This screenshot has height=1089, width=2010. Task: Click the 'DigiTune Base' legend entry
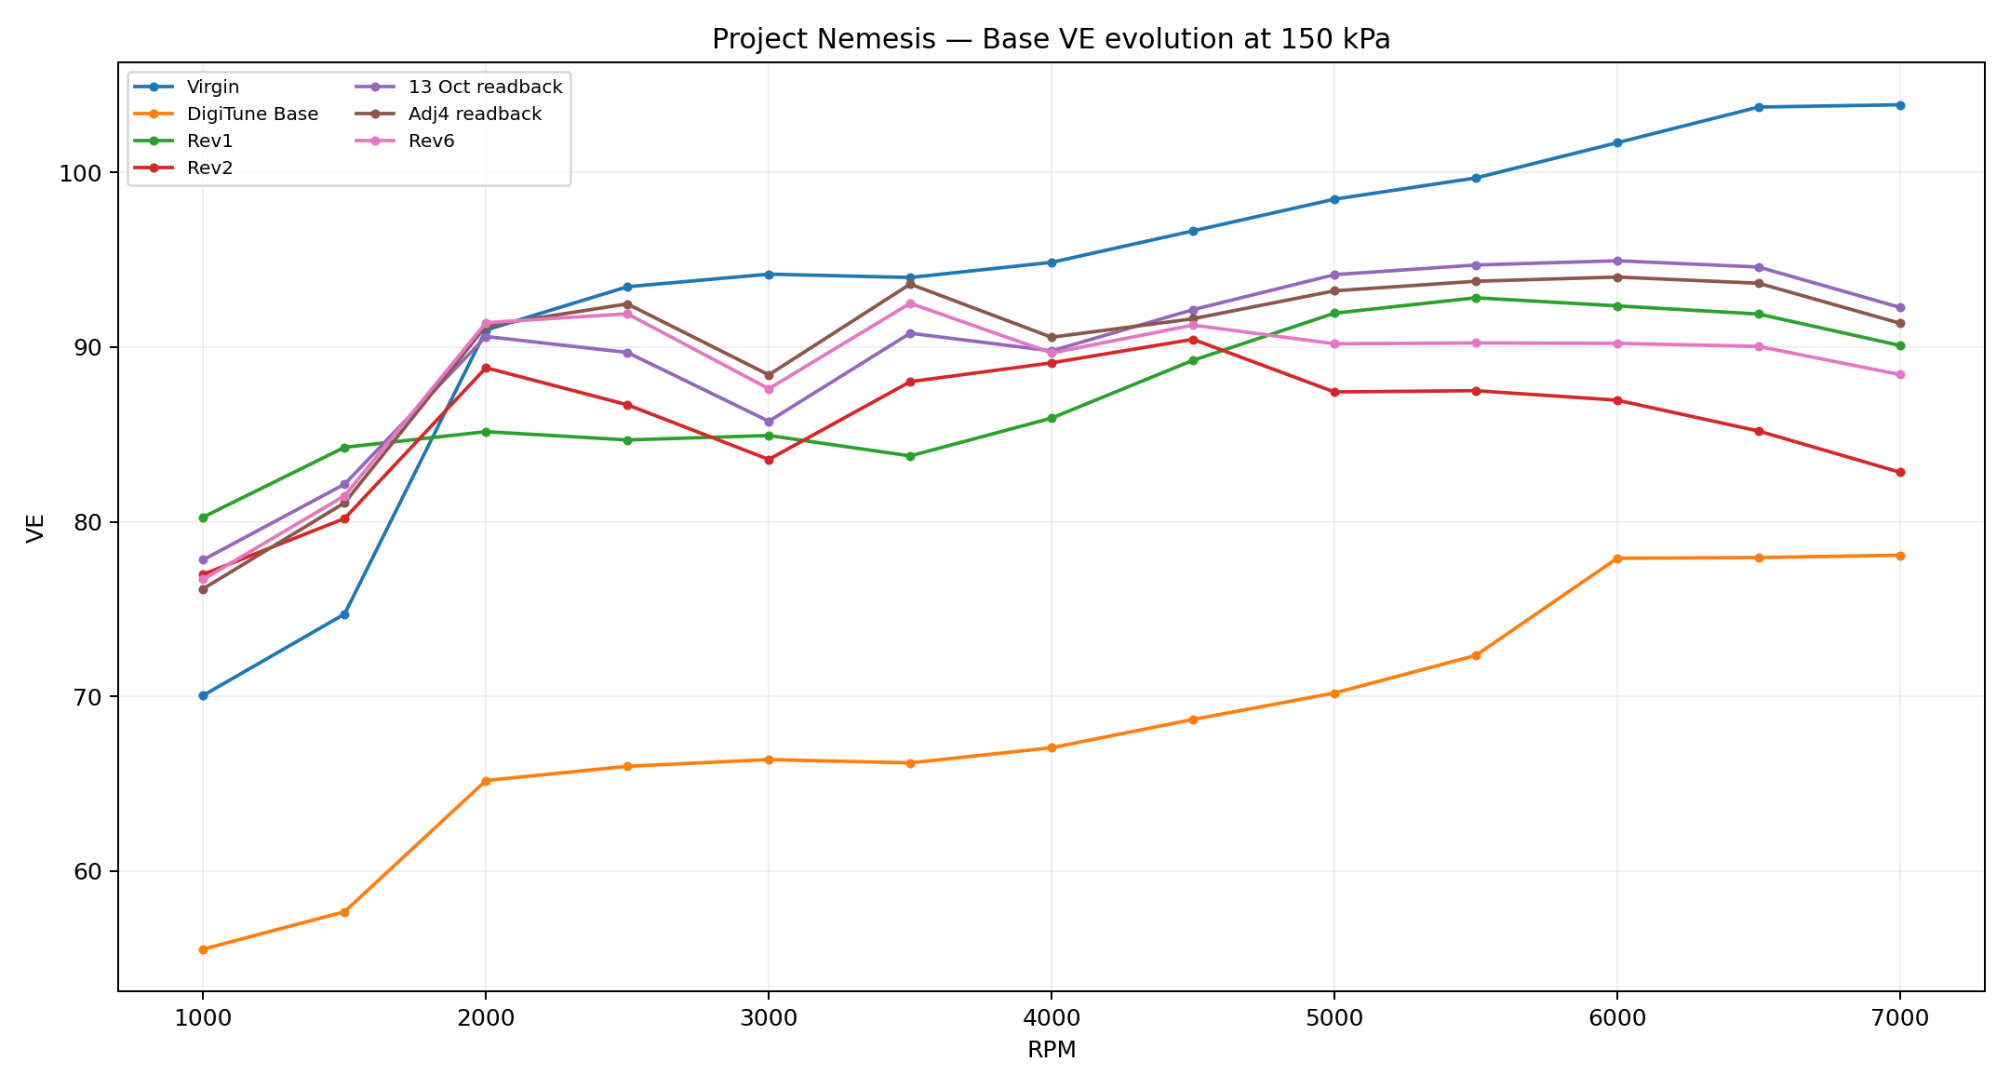(x=226, y=114)
